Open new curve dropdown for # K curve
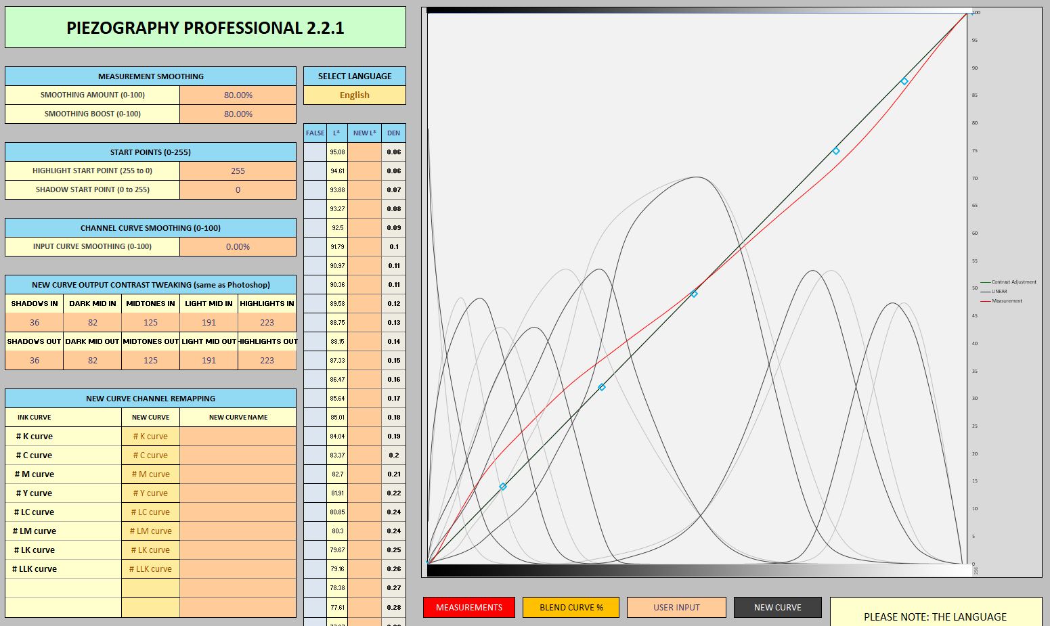 click(151, 437)
